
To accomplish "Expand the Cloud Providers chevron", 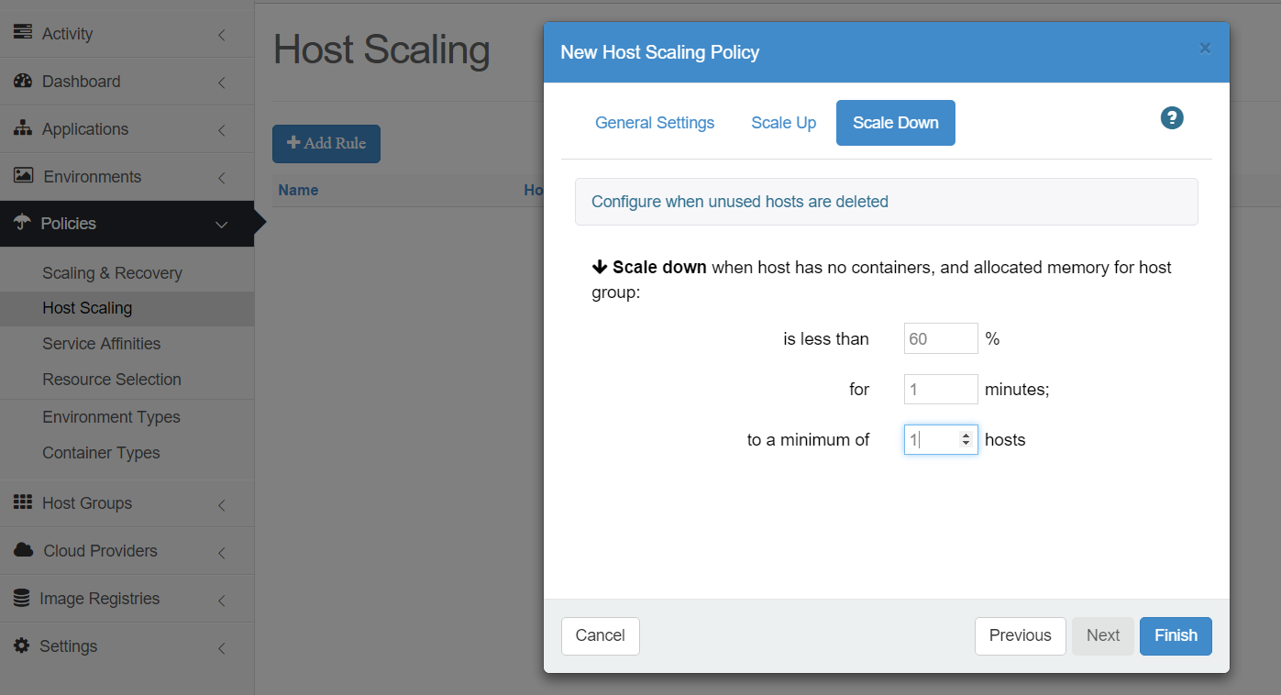I will click(x=221, y=552).
